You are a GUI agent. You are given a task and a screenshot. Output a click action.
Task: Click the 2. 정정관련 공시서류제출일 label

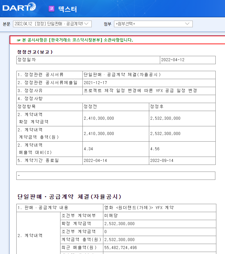(48, 82)
